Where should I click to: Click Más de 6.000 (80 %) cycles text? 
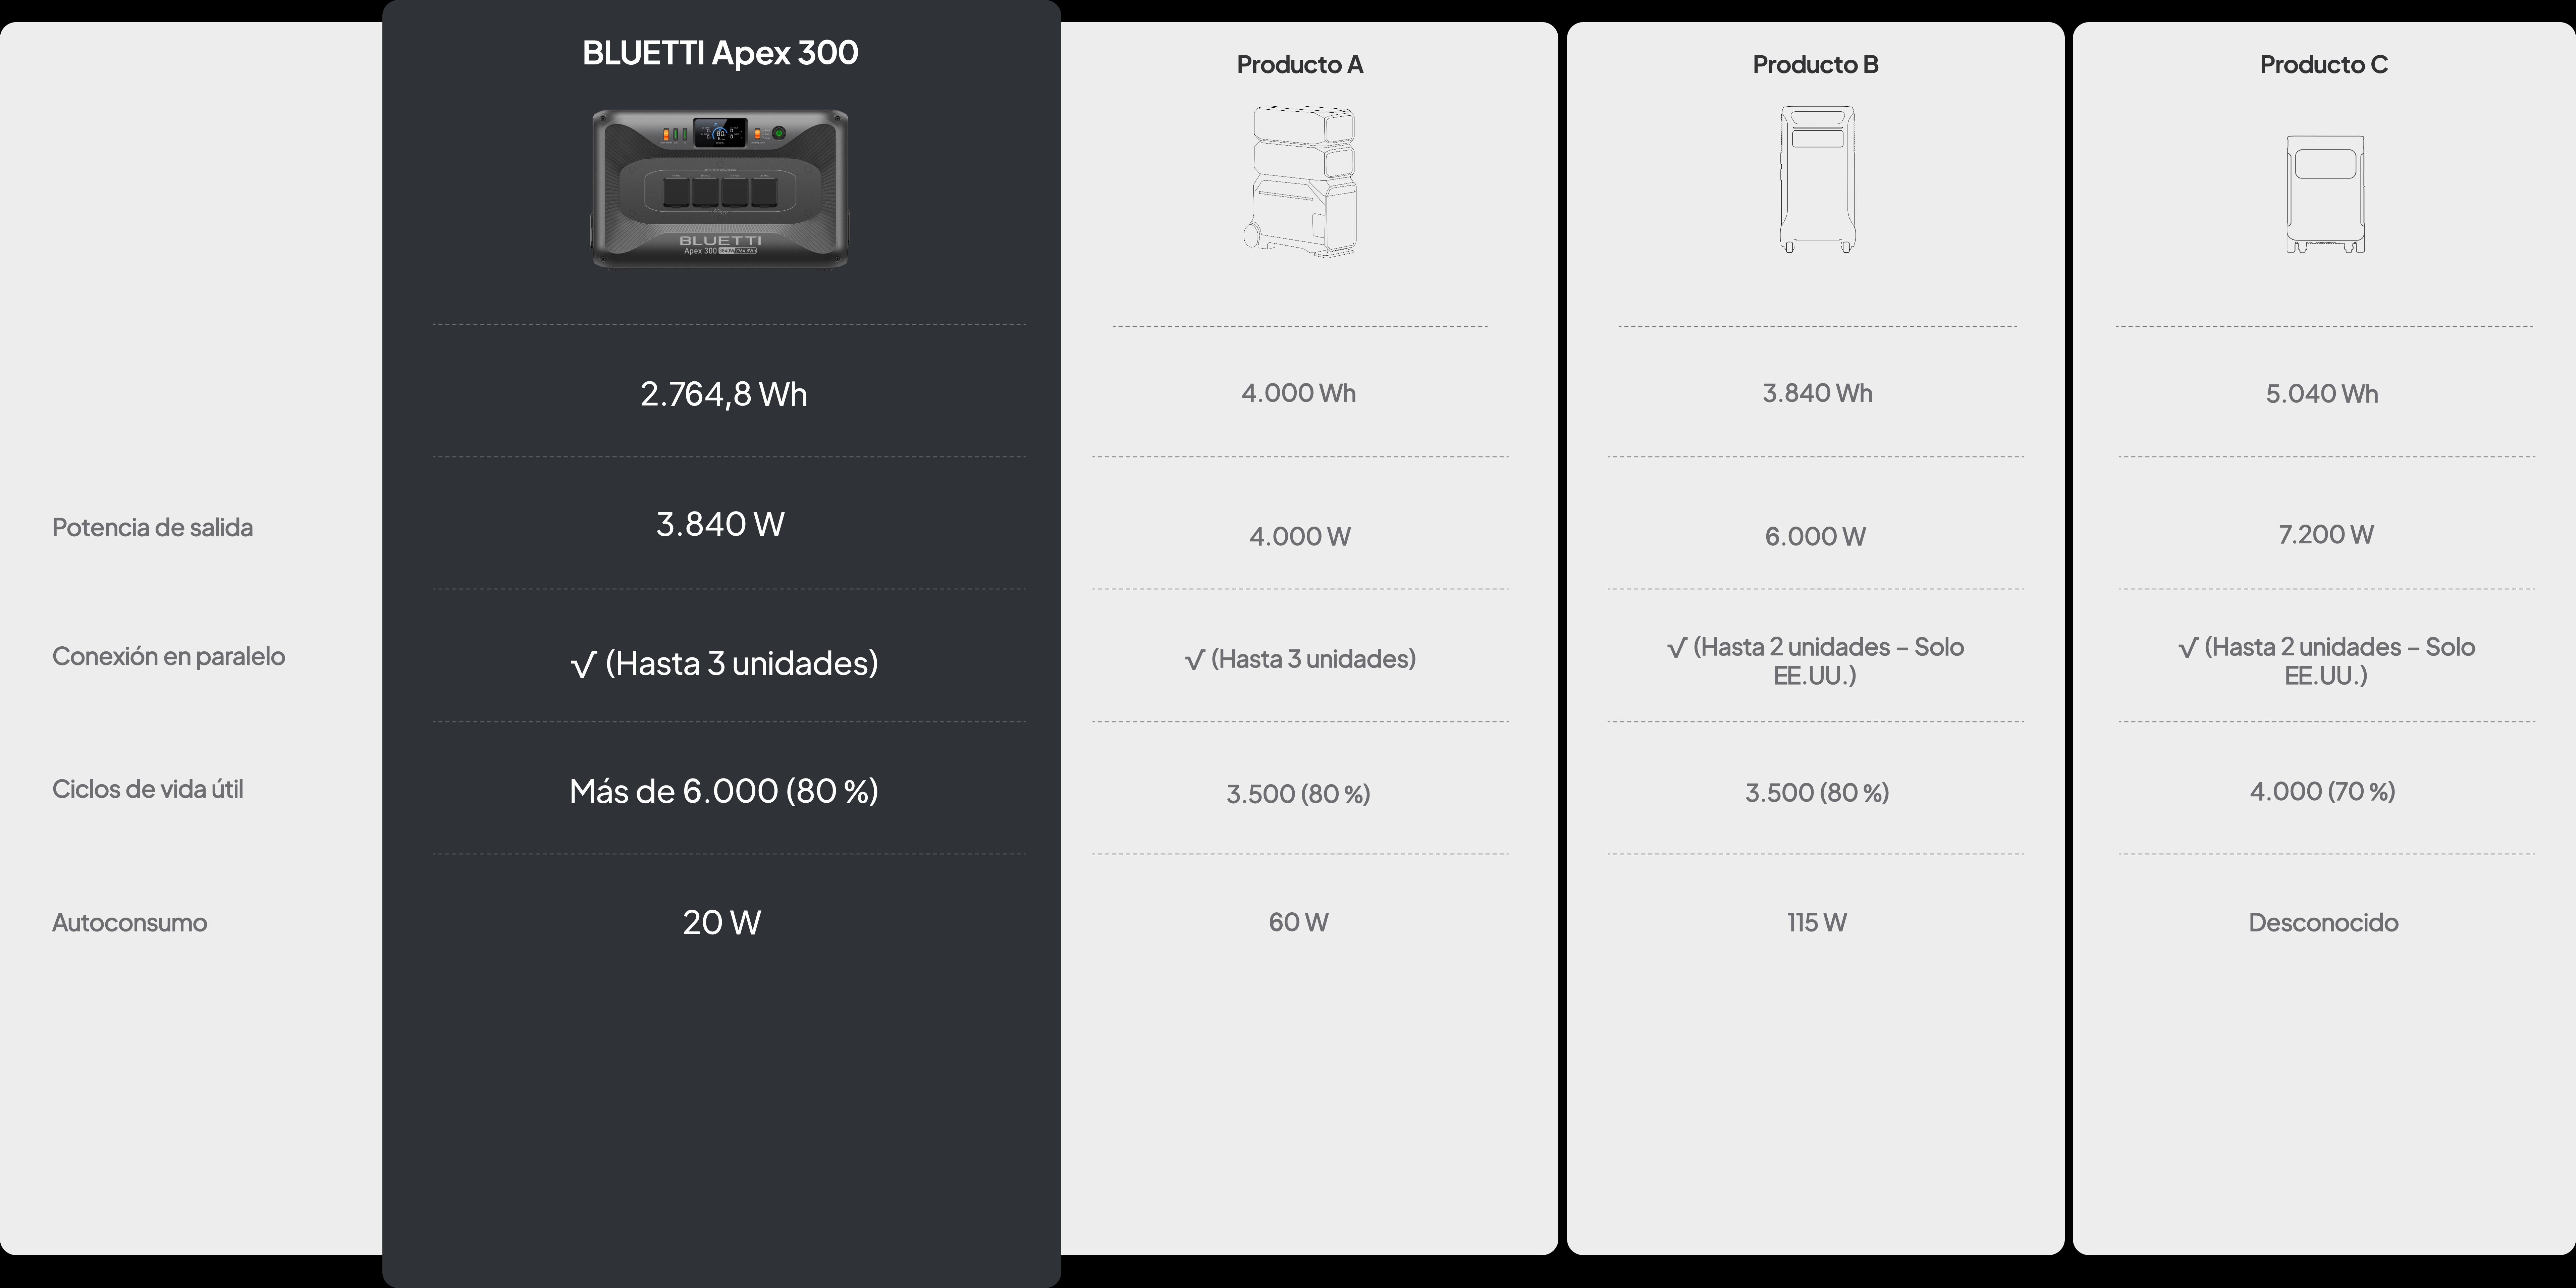coord(723,791)
